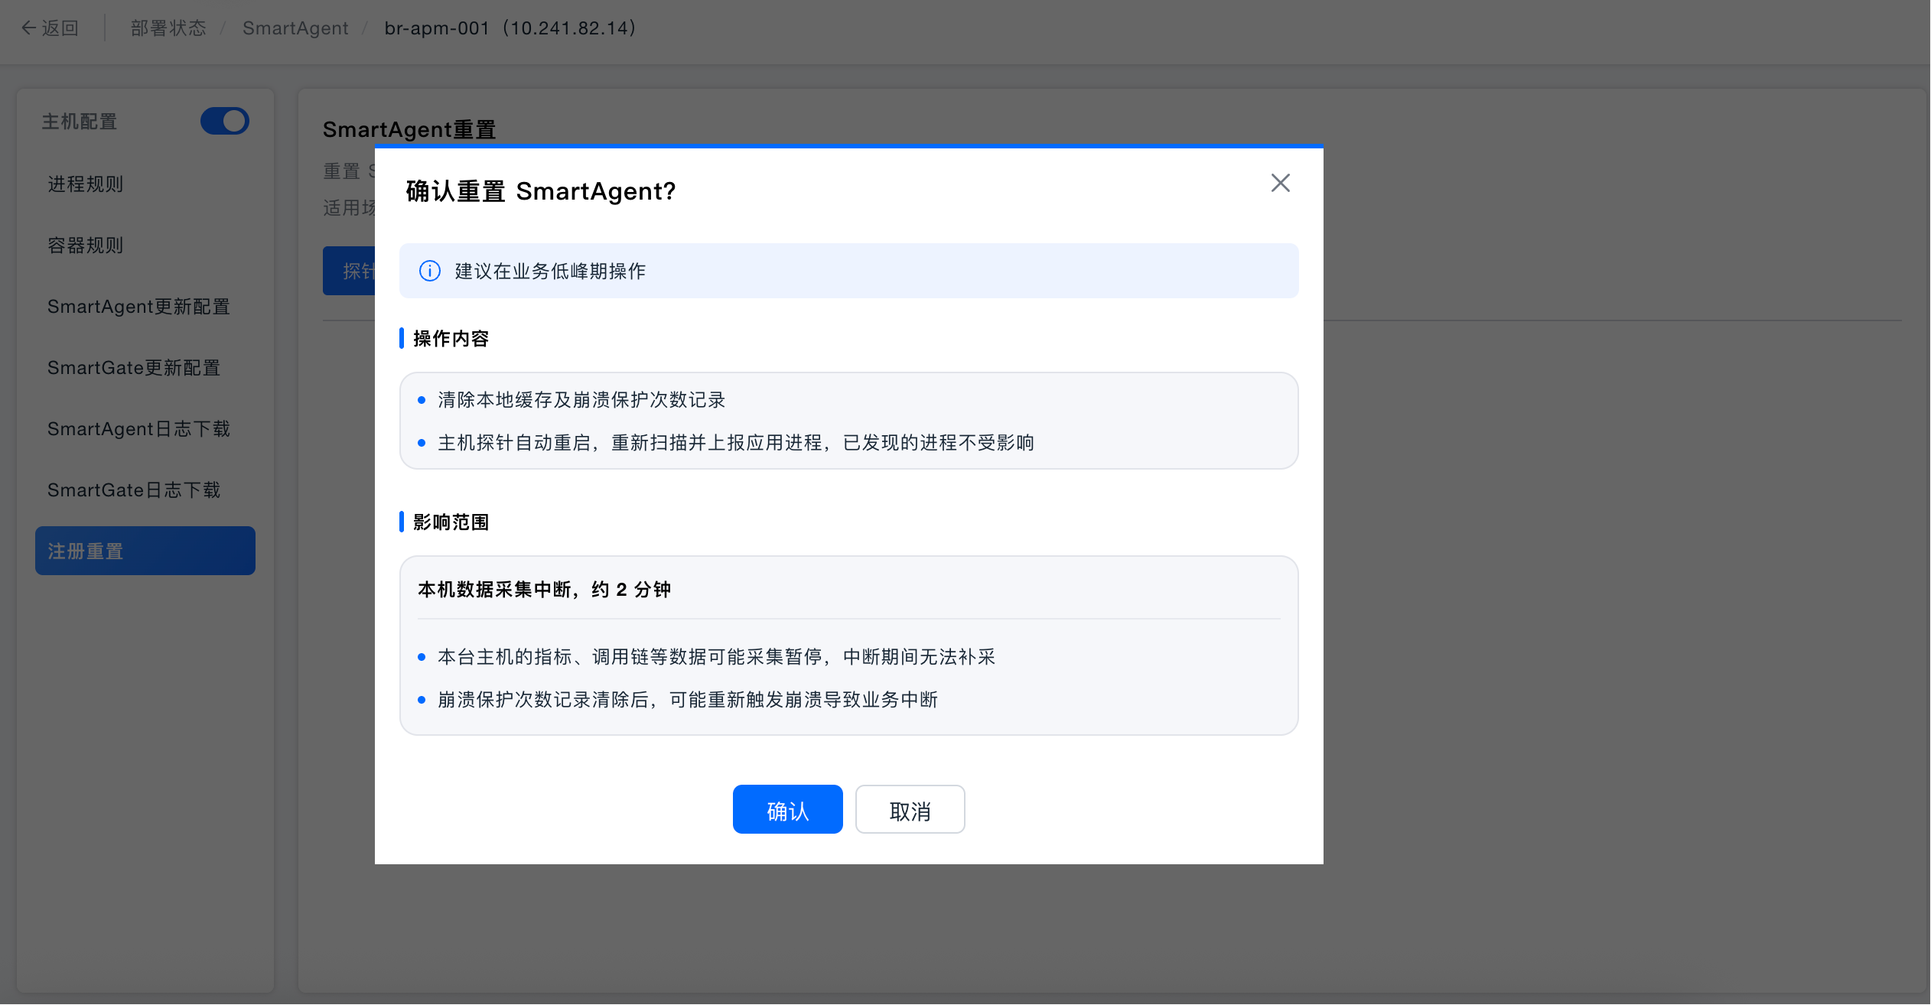Screen dimensions: 1931x1005
Task: Click the text 本机数据采集中断，约 2 分钟
Action: point(544,589)
